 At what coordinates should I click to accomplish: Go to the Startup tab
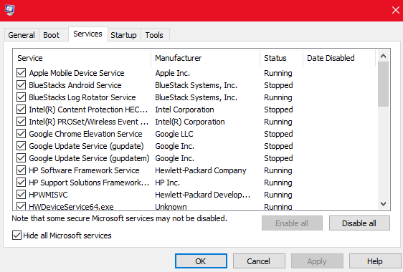click(x=123, y=35)
